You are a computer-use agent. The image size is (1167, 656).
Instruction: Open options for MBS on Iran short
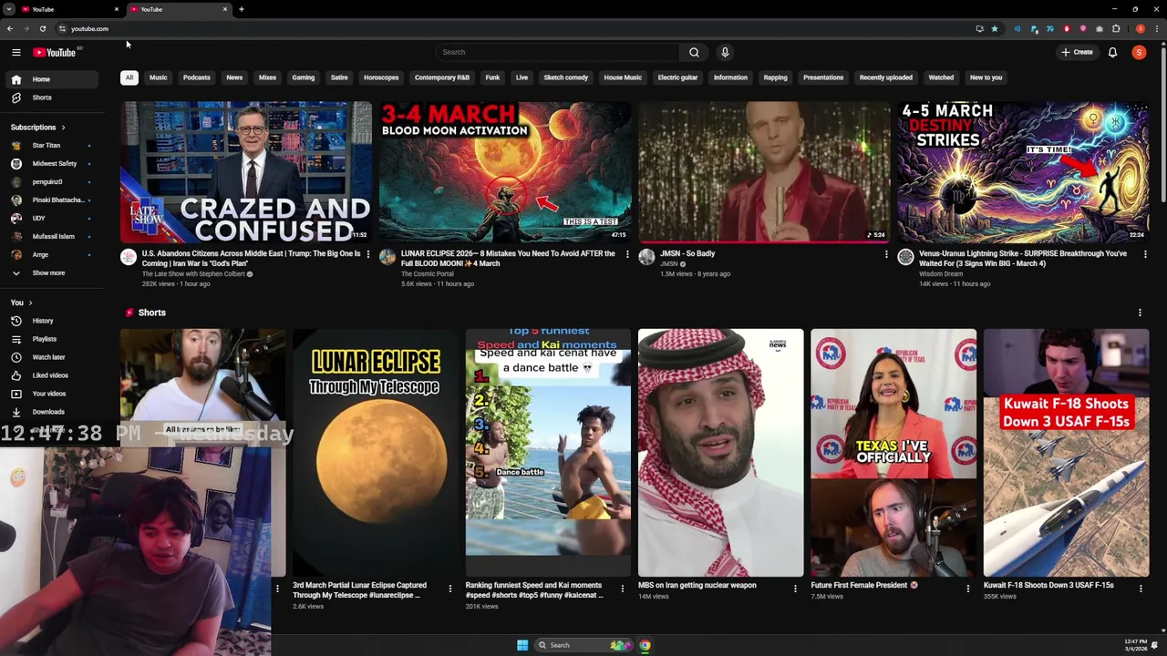pyautogui.click(x=795, y=589)
